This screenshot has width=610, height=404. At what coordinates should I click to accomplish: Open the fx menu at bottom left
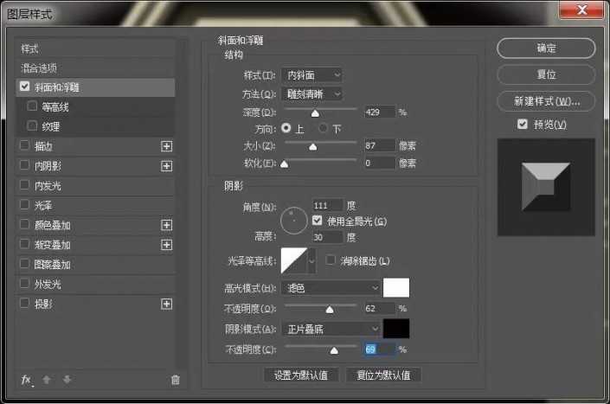coord(26,380)
